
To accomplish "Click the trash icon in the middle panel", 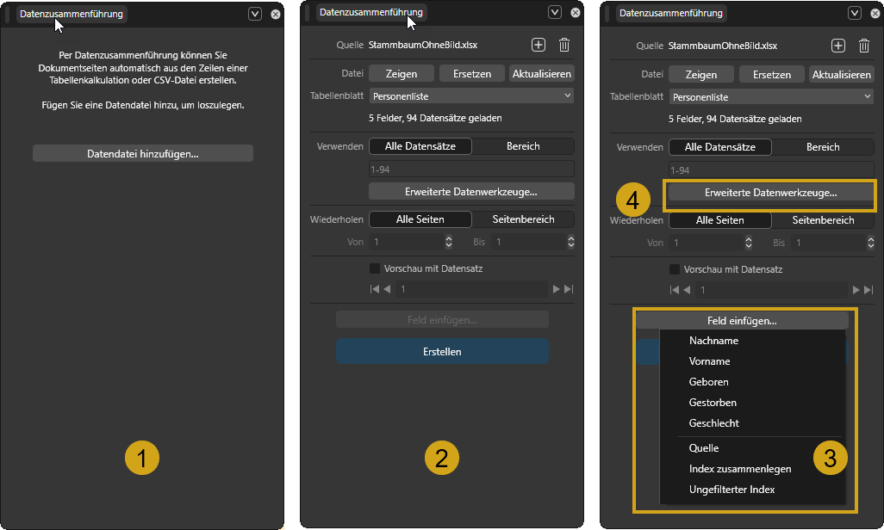I will click(563, 46).
